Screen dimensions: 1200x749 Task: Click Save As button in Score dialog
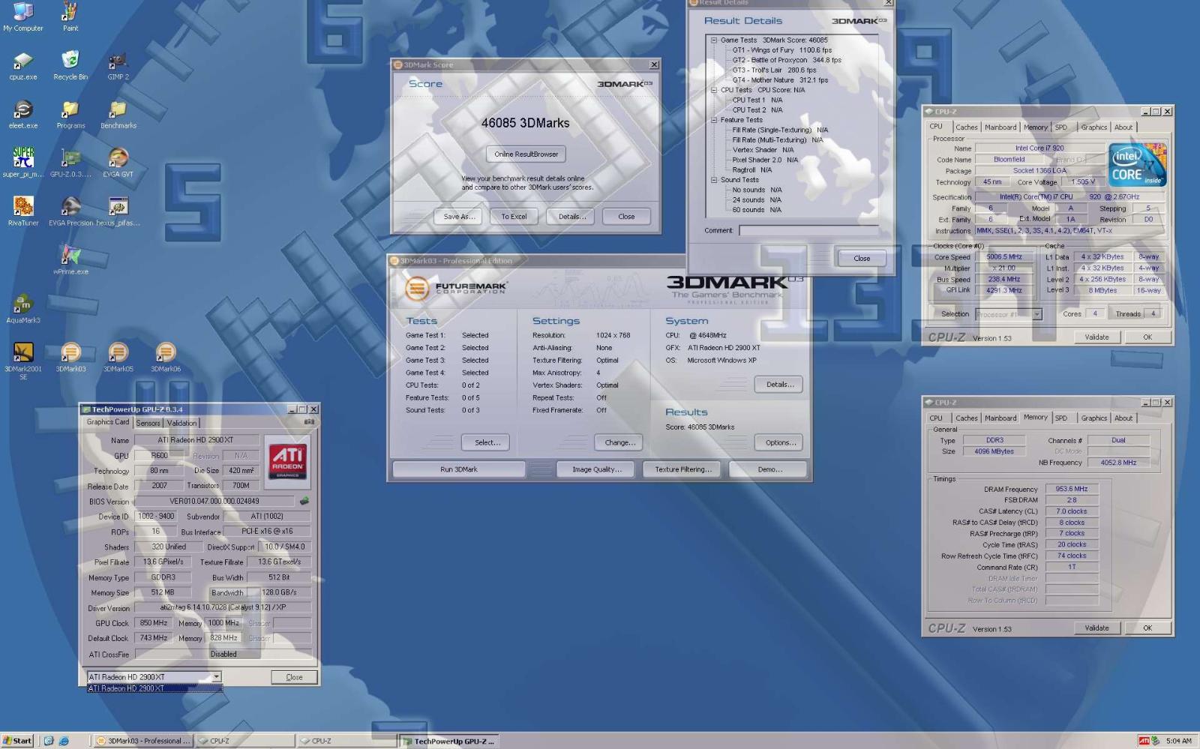pos(459,217)
